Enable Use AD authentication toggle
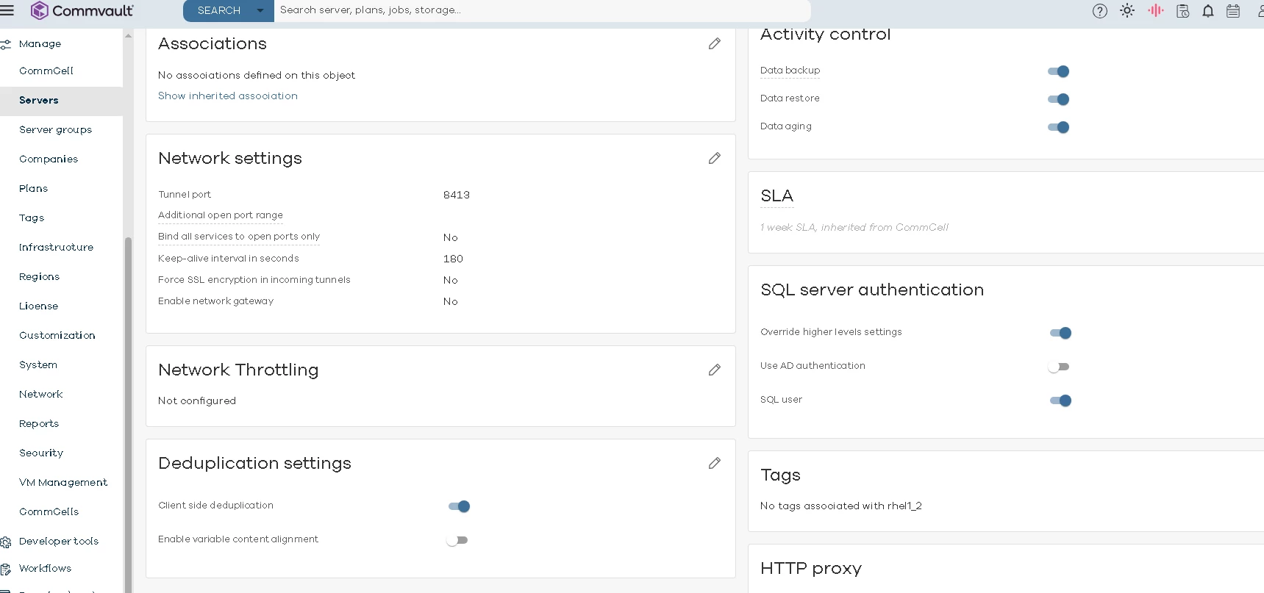Screen dimensions: 1264x593 coord(1059,367)
